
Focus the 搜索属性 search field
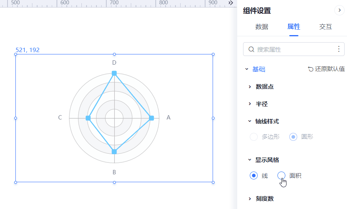(294, 49)
